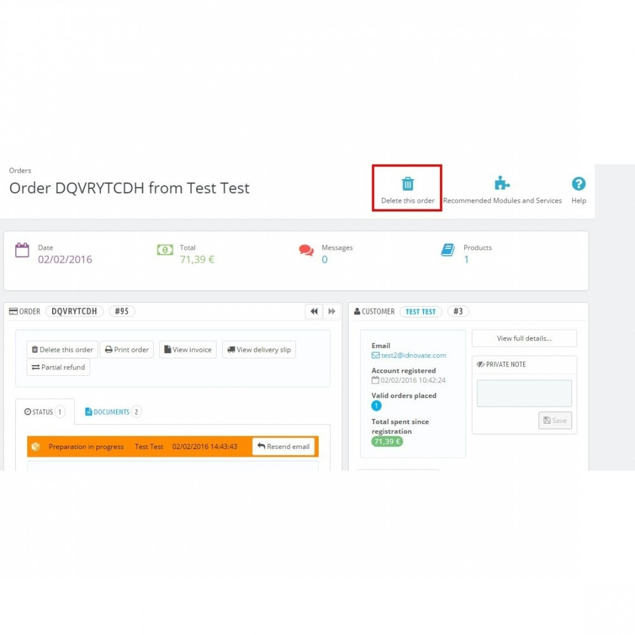This screenshot has width=635, height=635.
Task: Click the status timestamp 02/02/2016 14:43:43
Action: click(204, 446)
